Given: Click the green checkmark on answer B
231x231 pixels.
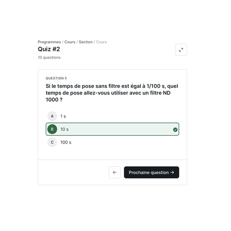Looking at the screenshot, I should click(175, 130).
